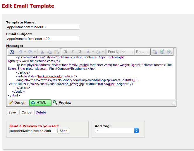Click the Redo arrow icon
194x151 pixels.
pyautogui.click(x=30, y=52)
